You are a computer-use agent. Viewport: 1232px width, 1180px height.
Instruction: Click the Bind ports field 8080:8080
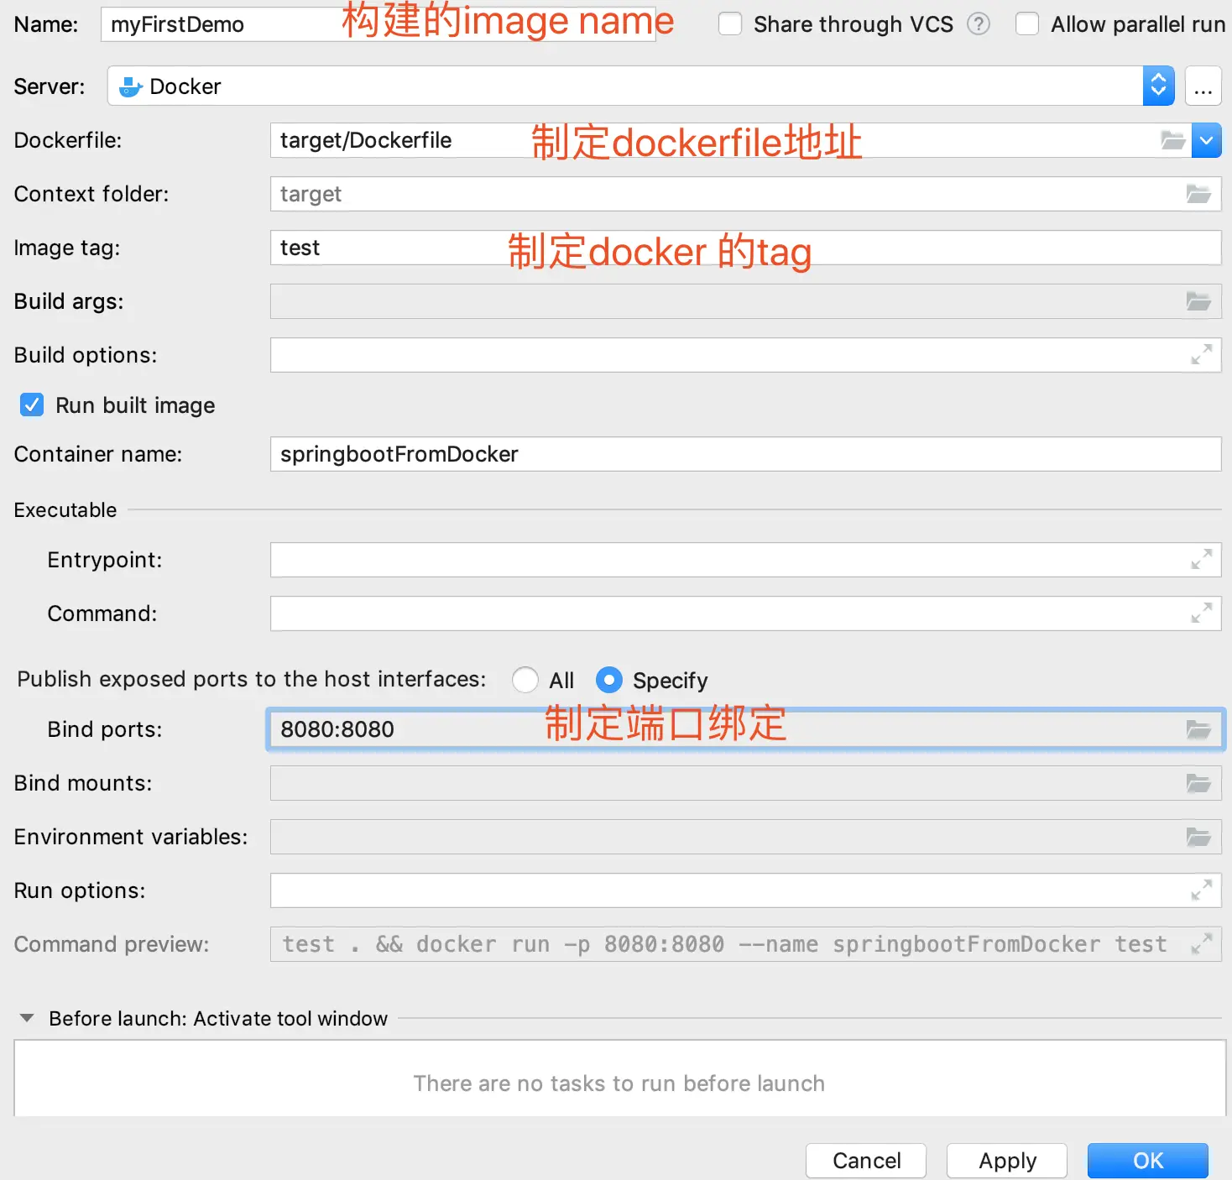tap(745, 729)
